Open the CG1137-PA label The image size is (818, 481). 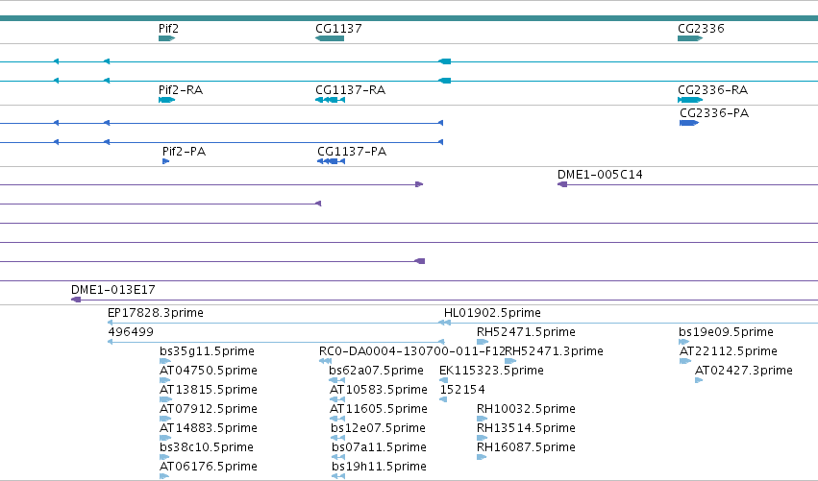click(x=352, y=152)
